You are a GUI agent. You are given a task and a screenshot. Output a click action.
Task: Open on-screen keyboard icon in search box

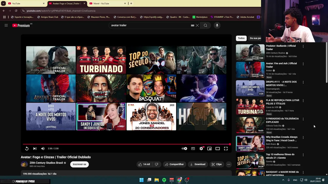[x=192, y=25]
